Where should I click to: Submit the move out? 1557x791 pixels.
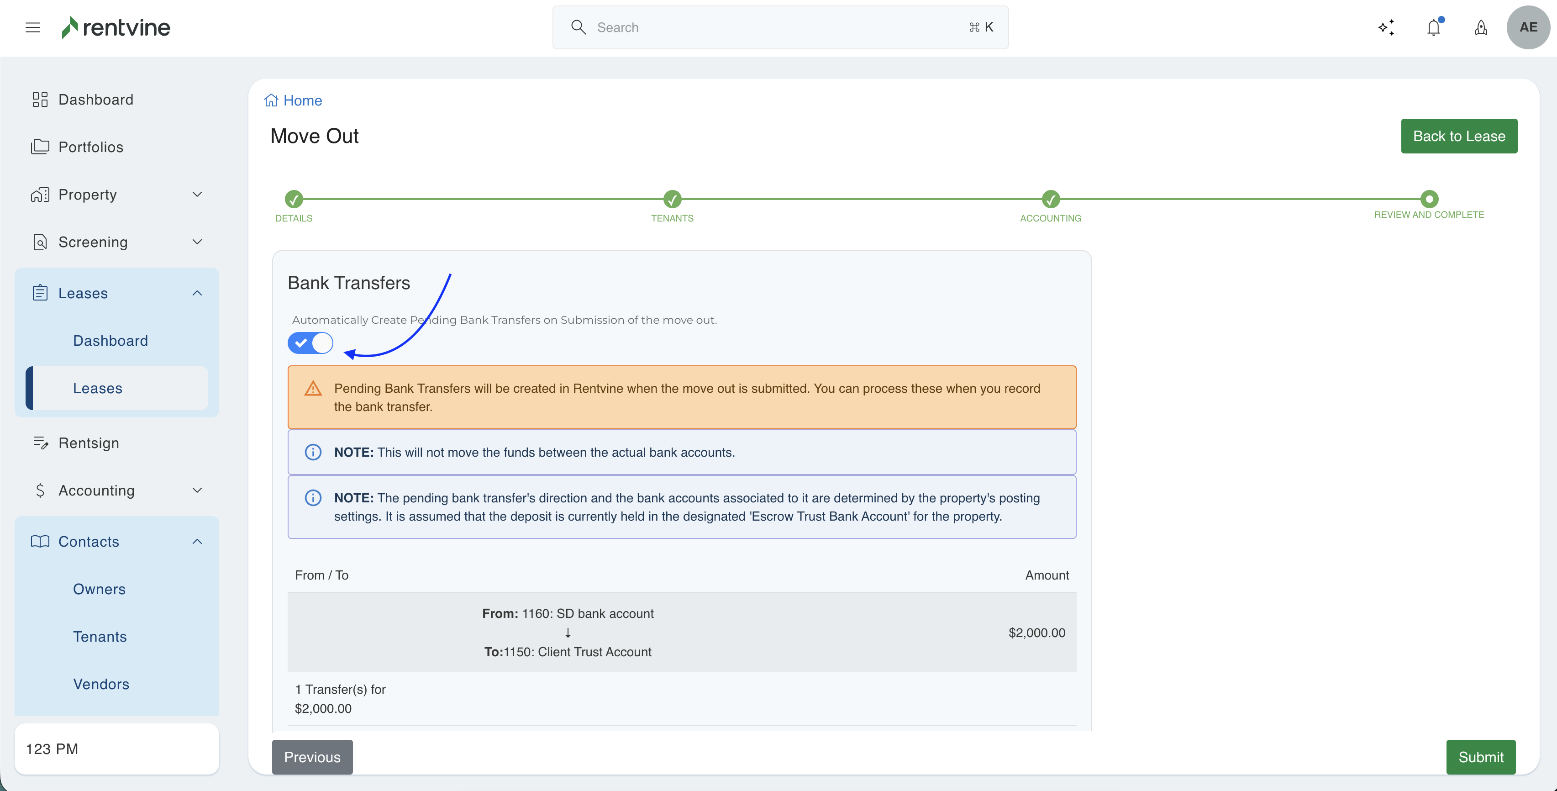coord(1480,757)
